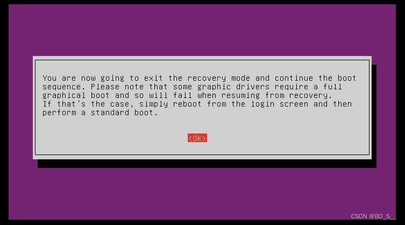Click the purple background above the dialog

(x=202, y=30)
